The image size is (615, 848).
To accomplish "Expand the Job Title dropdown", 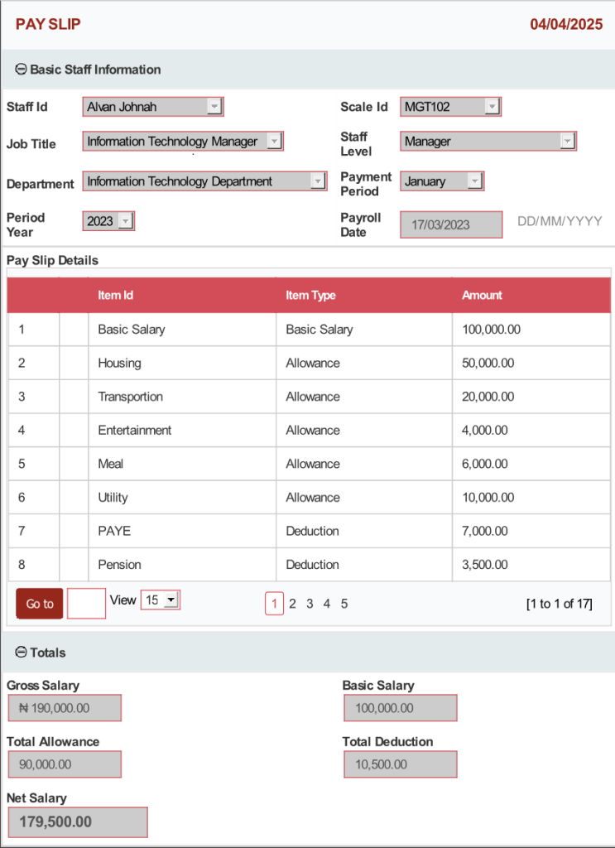I will tap(274, 142).
